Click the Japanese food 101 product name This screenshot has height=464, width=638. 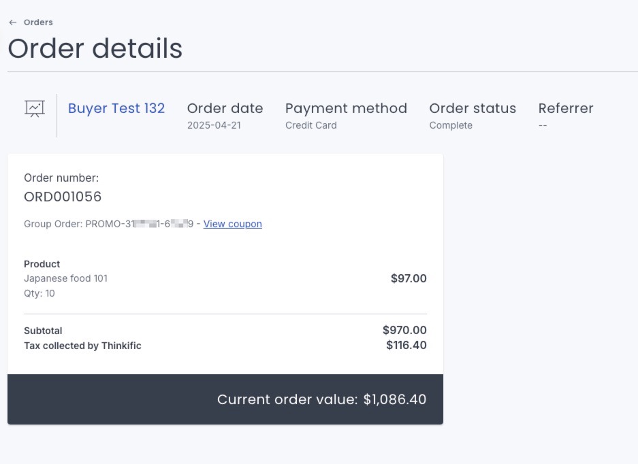(x=66, y=278)
